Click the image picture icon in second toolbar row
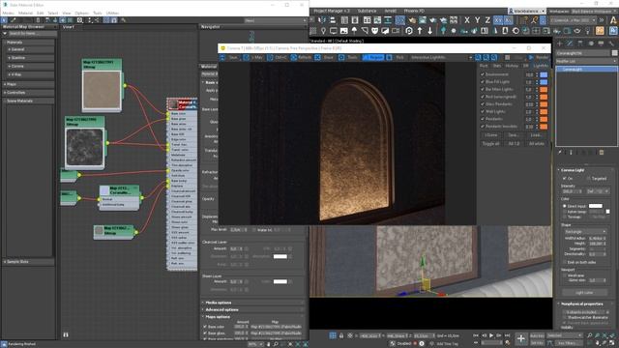The width and height of the screenshot is (619, 348). [x=344, y=30]
